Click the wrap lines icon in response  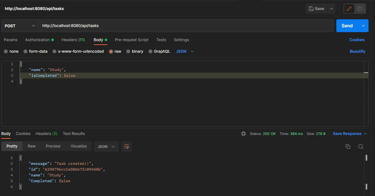127,147
